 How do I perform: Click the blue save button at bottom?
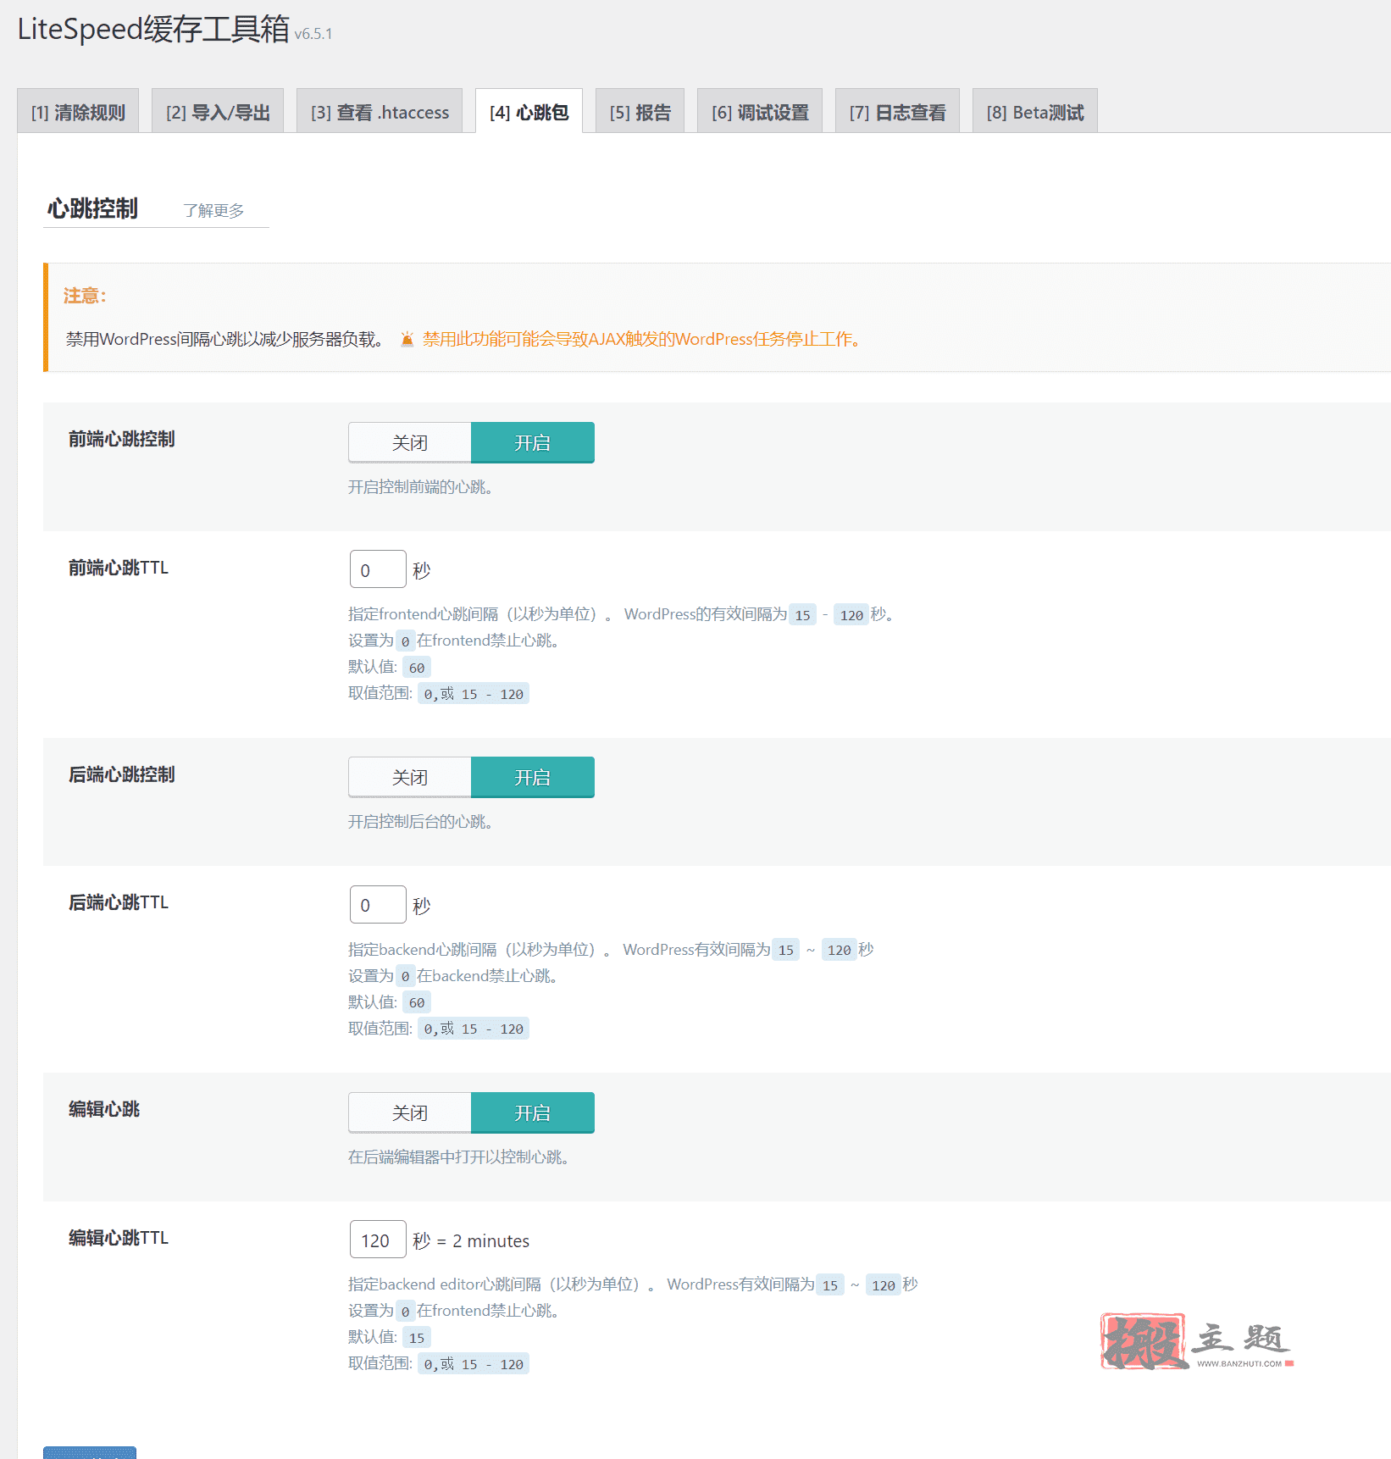(x=90, y=1452)
